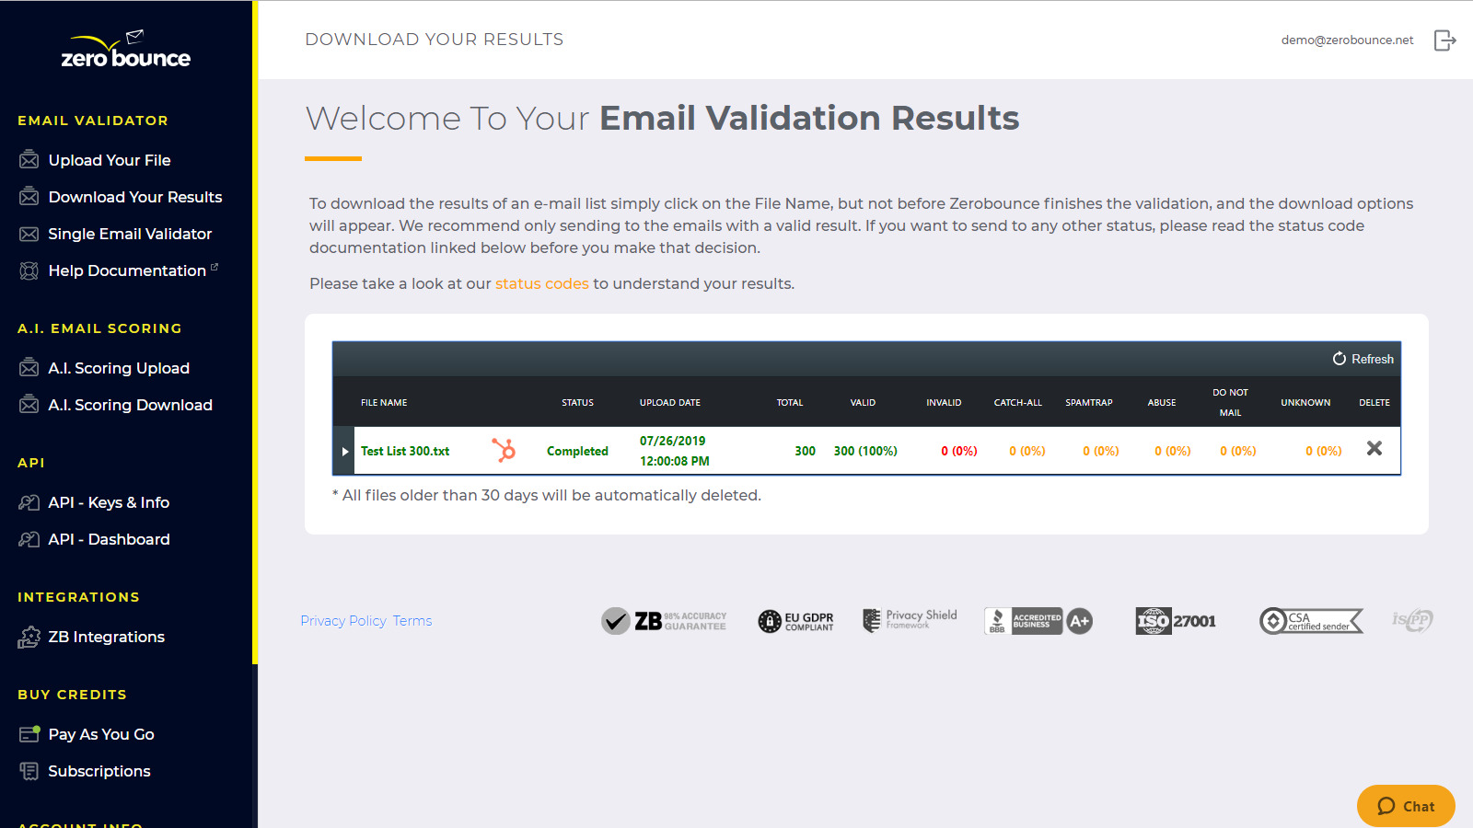
Task: Click the EU GDPR compliant badge
Action: pos(796,622)
